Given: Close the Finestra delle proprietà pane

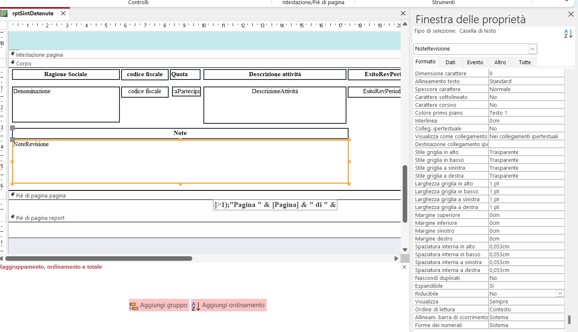Looking at the screenshot, I should click(x=571, y=14).
